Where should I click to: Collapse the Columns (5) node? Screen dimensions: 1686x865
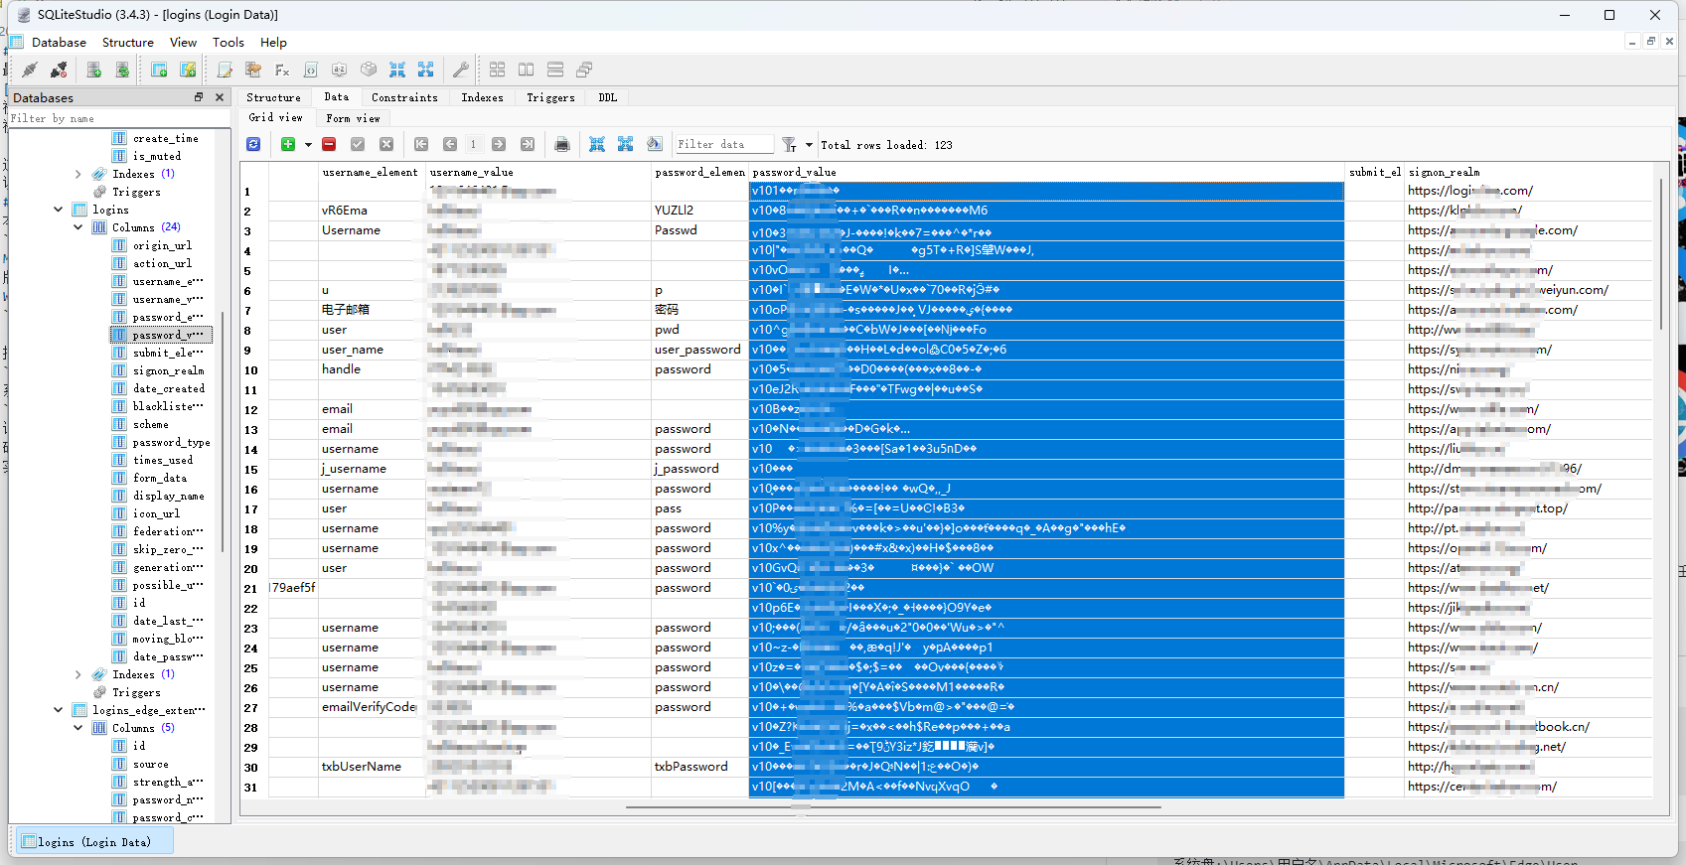[78, 728]
